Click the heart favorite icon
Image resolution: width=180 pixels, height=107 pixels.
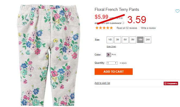[x=177, y=11]
